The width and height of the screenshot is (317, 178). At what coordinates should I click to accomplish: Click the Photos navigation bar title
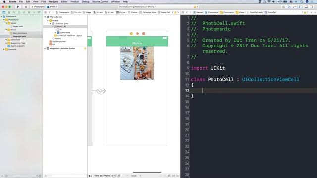tap(137, 43)
